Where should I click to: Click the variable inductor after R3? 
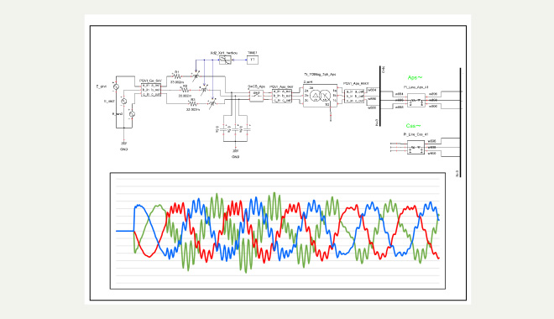click(212, 103)
